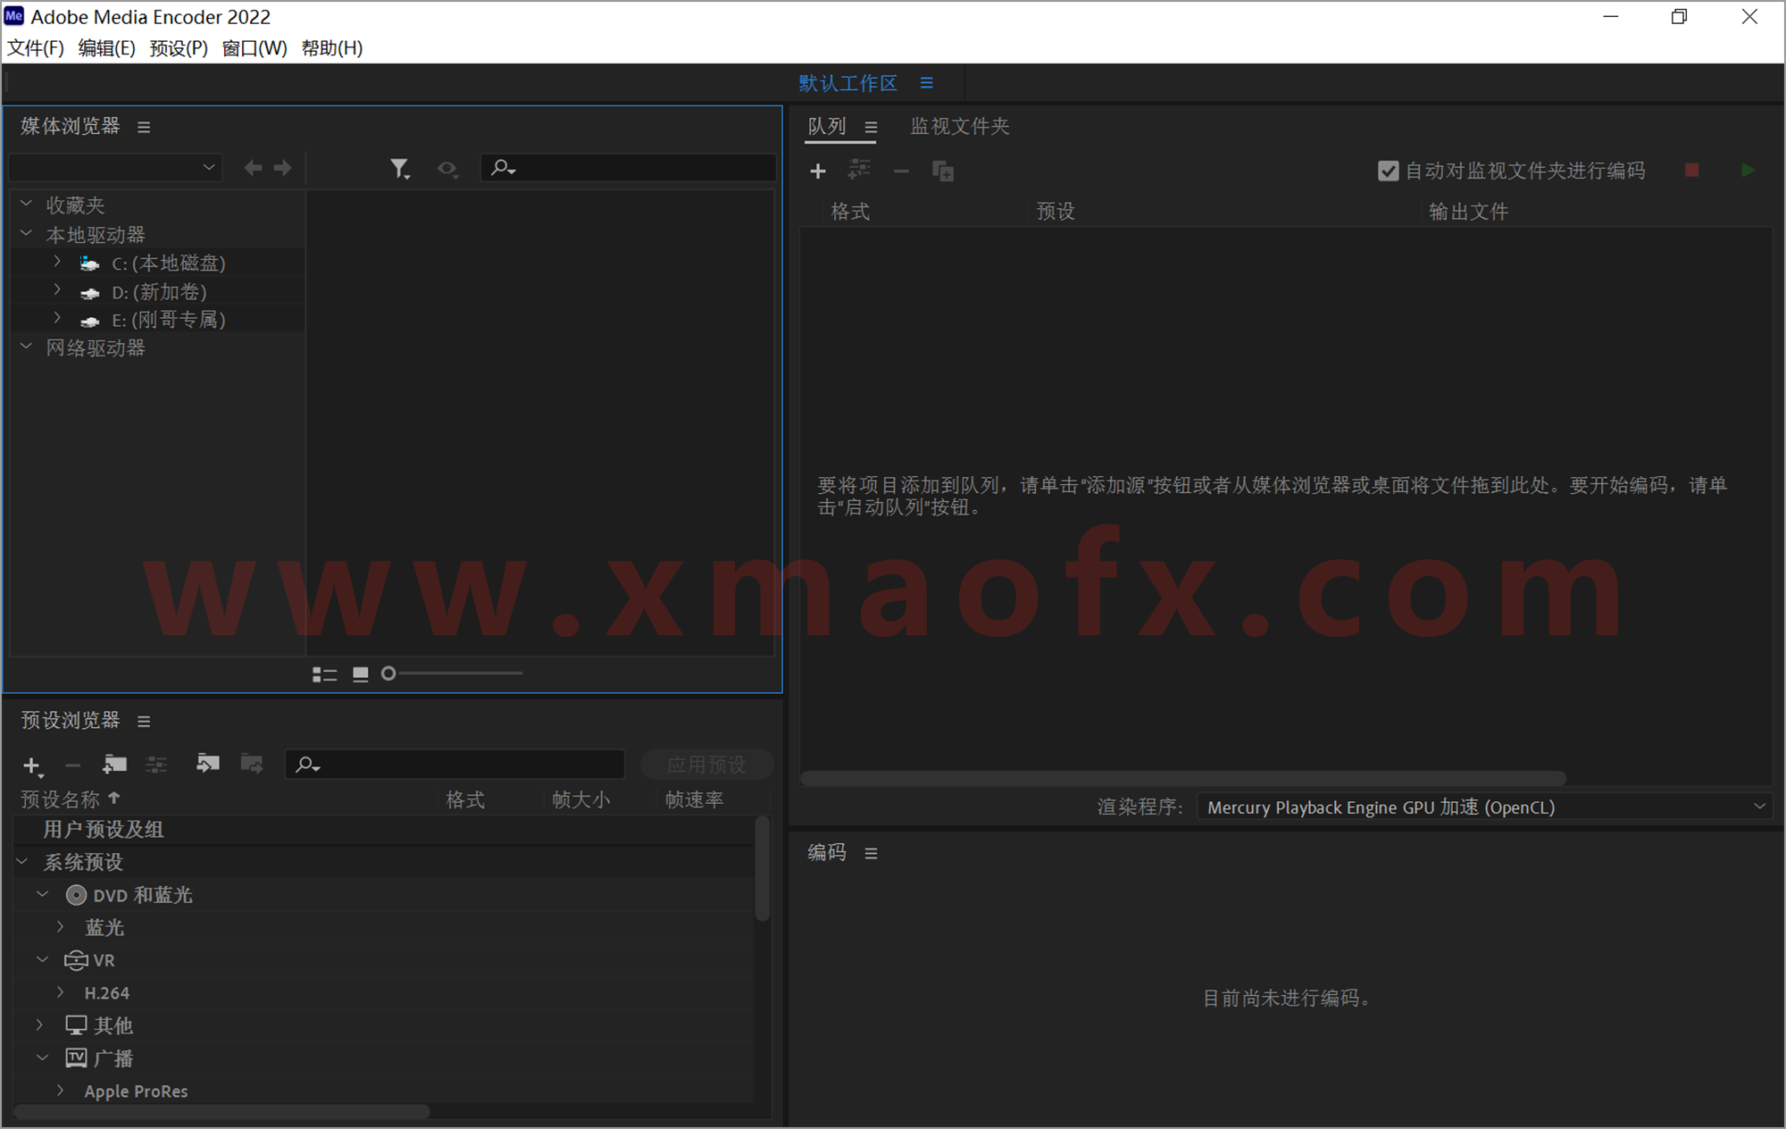Viewport: 1786px width, 1129px height.
Task: Disable automatic encoding of watch folders
Action: tap(1388, 171)
